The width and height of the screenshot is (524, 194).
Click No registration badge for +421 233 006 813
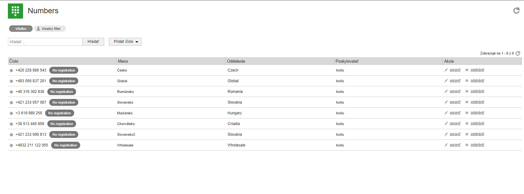64,134
